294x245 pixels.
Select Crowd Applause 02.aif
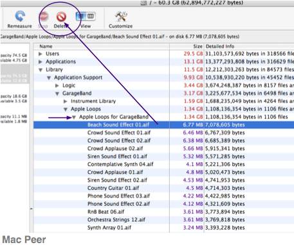click(163, 149)
